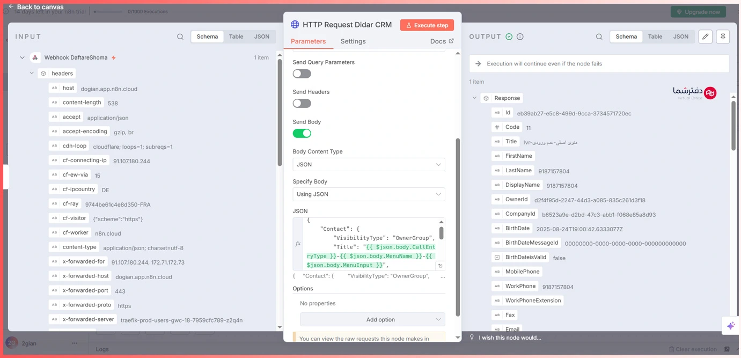Click the input panel search icon
Viewport: 741px width, 358px height.
coord(180,36)
